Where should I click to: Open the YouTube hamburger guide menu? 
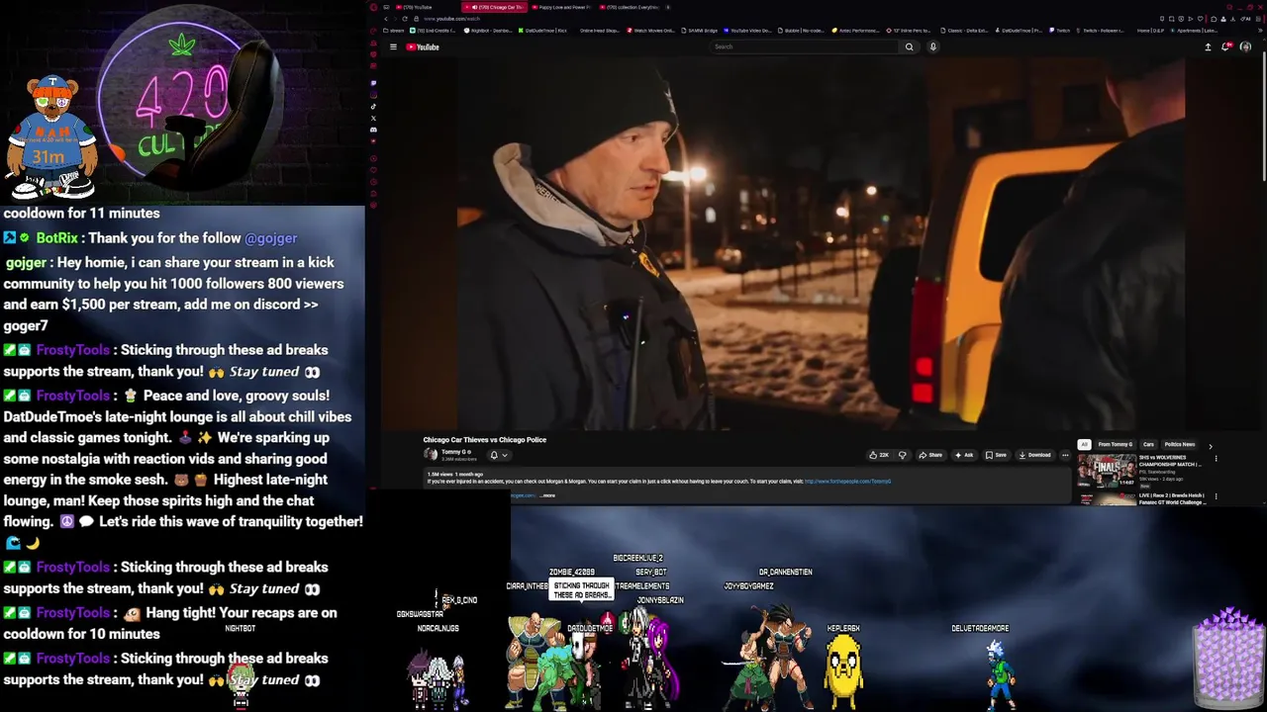tap(393, 46)
